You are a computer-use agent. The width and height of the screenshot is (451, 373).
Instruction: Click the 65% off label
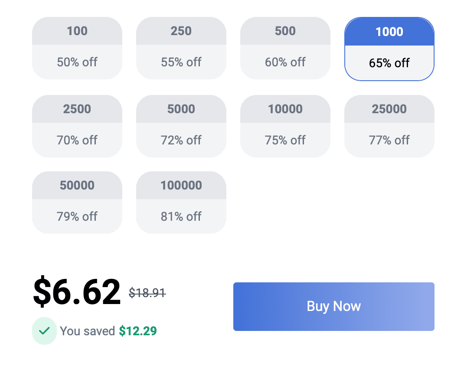click(x=389, y=63)
